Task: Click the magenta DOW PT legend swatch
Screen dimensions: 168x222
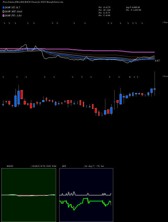Action: [3, 15]
